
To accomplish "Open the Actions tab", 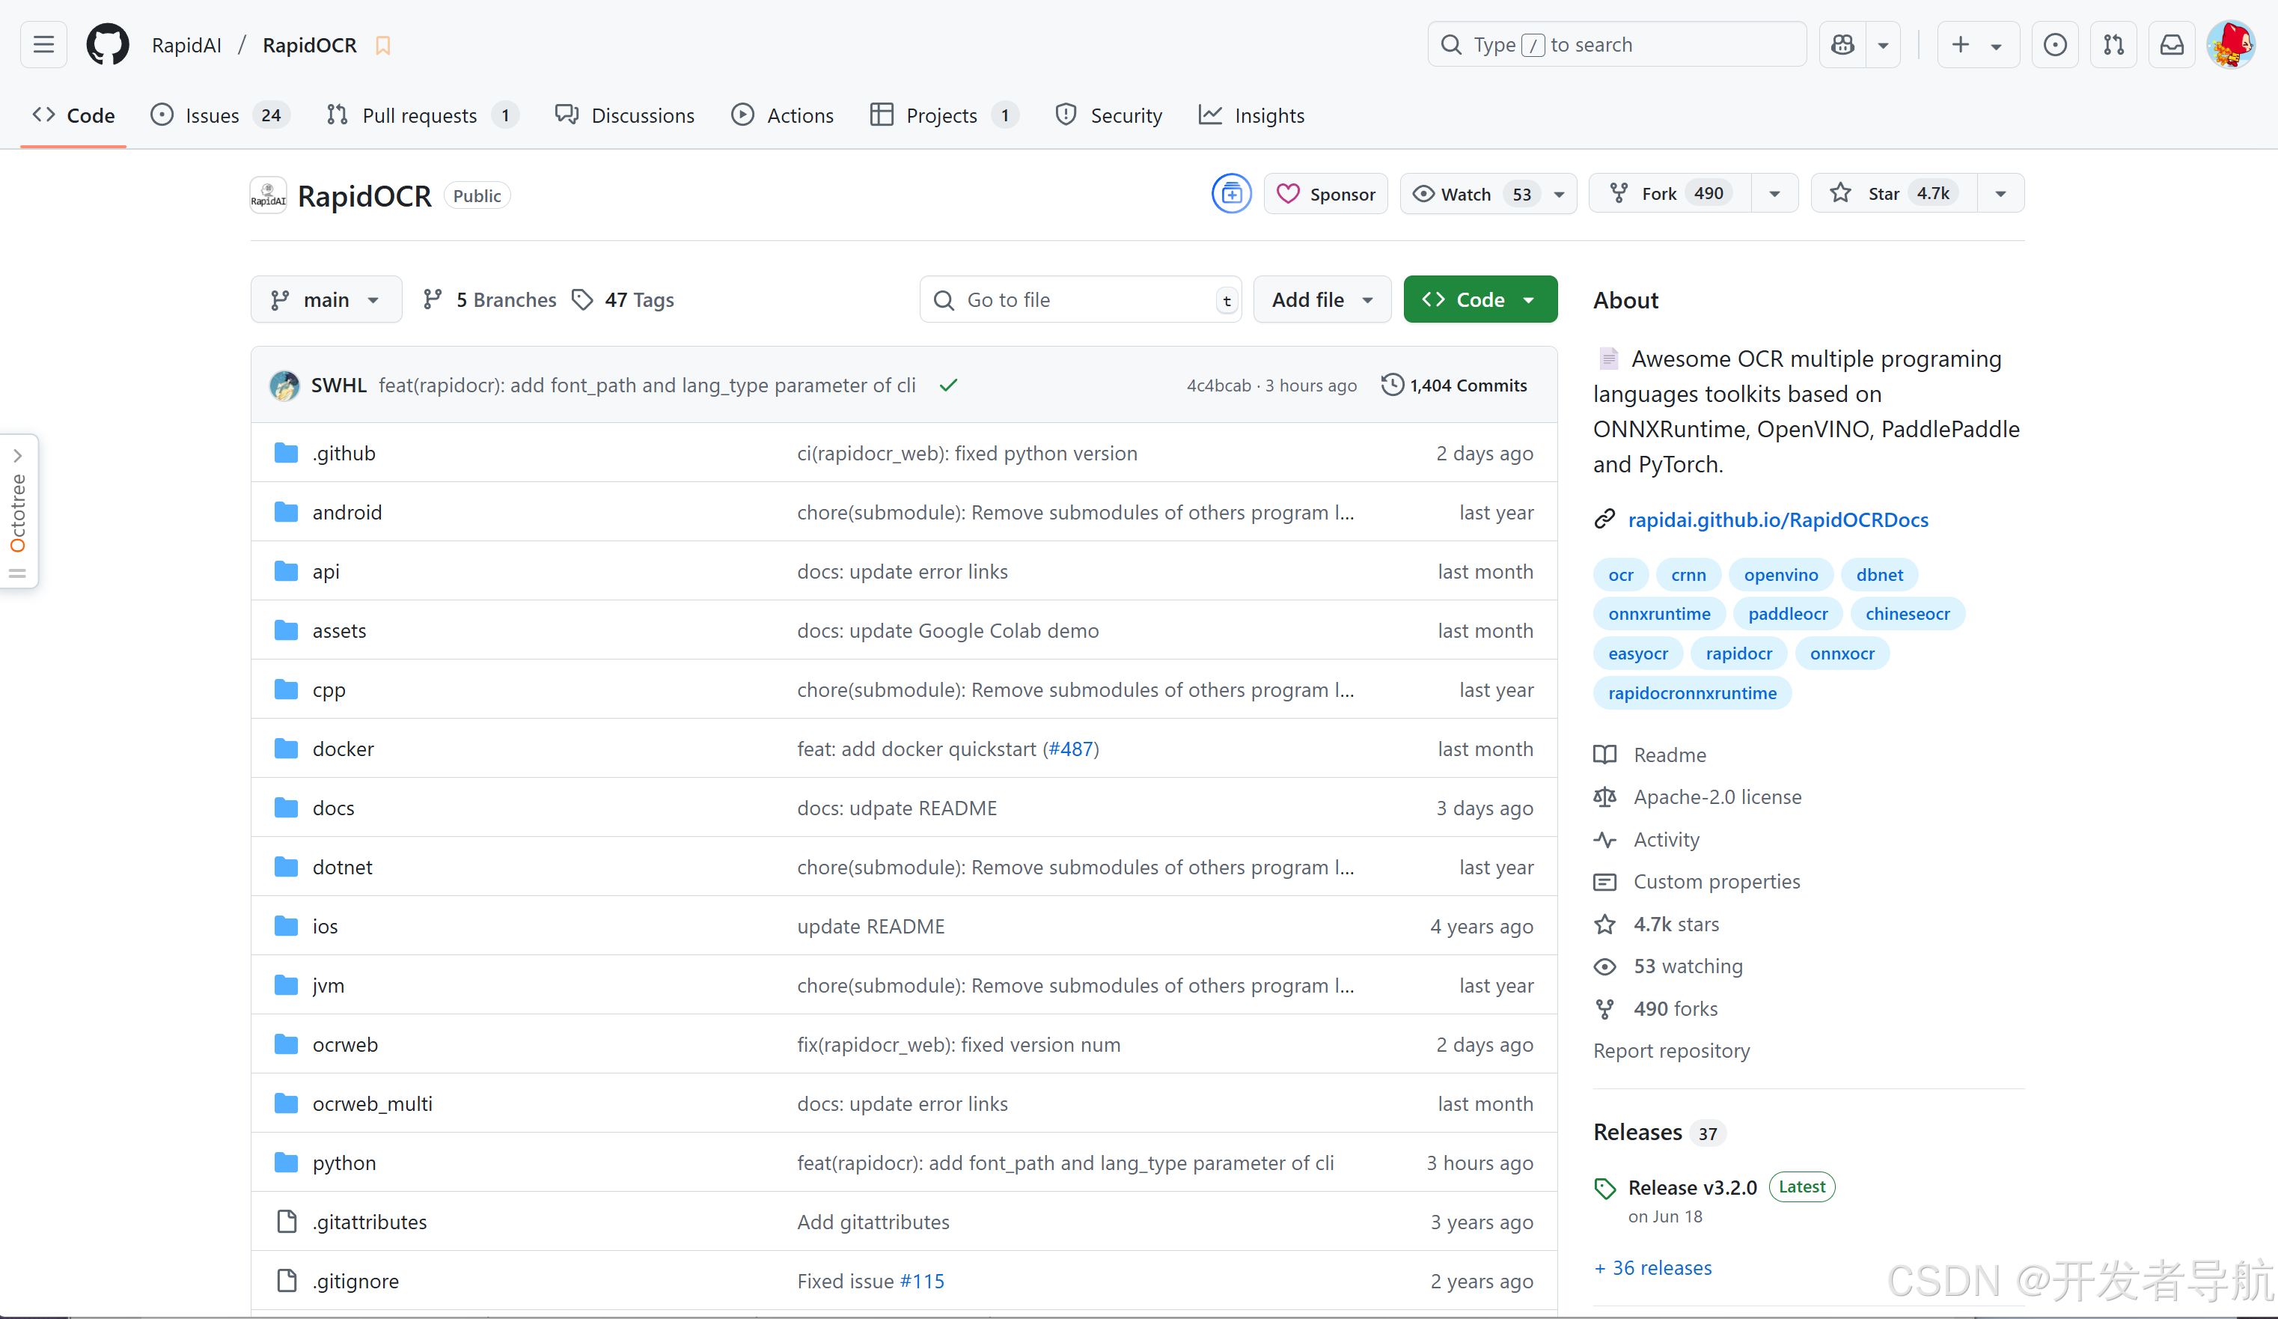I will [x=783, y=116].
